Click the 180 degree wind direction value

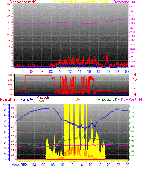click(x=10, y=85)
